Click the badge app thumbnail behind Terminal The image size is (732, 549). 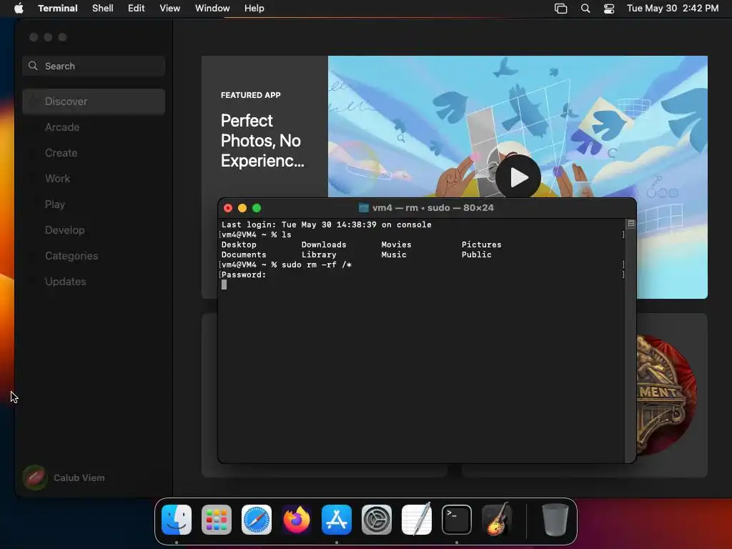tap(667, 395)
